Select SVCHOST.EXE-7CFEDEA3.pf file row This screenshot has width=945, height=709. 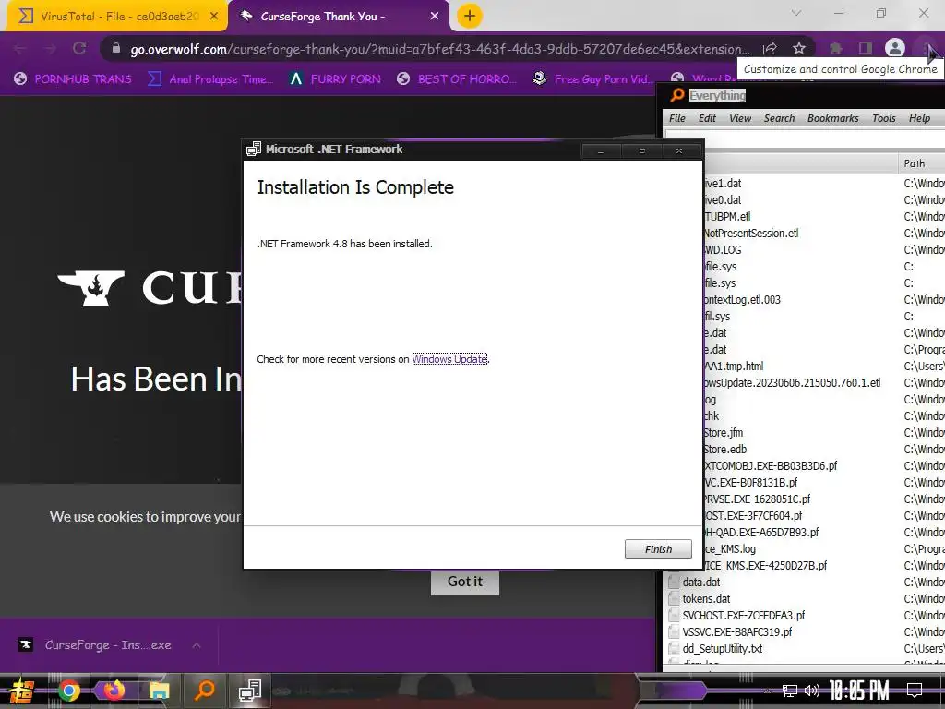click(743, 616)
